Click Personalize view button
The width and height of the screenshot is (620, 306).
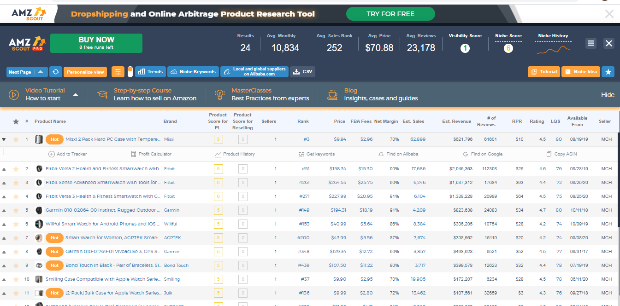tap(85, 72)
